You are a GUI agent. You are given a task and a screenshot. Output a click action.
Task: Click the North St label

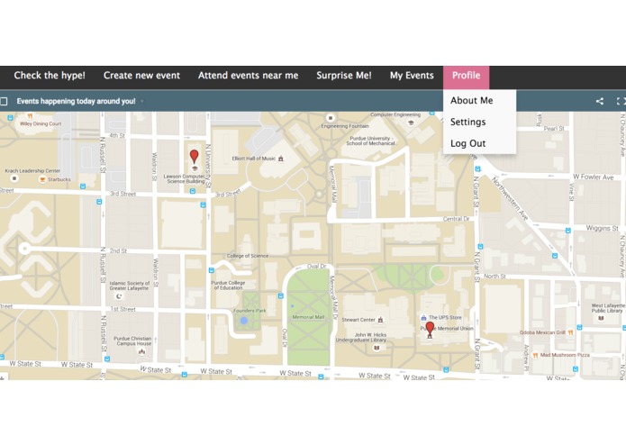494,277
